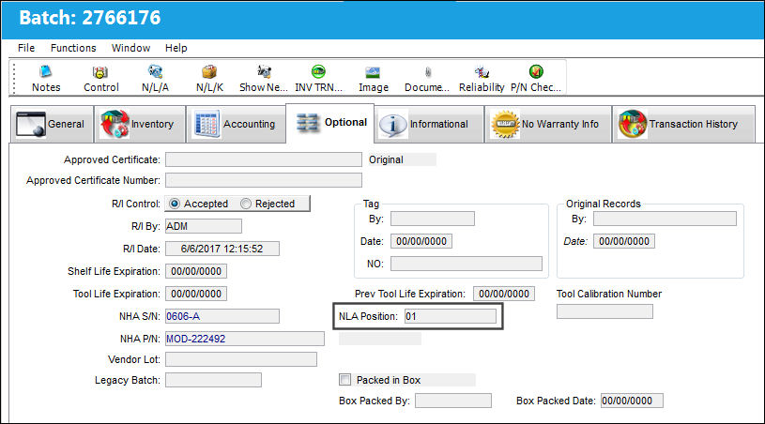Open the Window menu
The image size is (765, 424).
(x=130, y=48)
